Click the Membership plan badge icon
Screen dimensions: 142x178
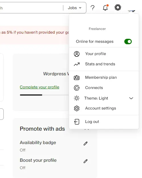[x=77, y=78]
